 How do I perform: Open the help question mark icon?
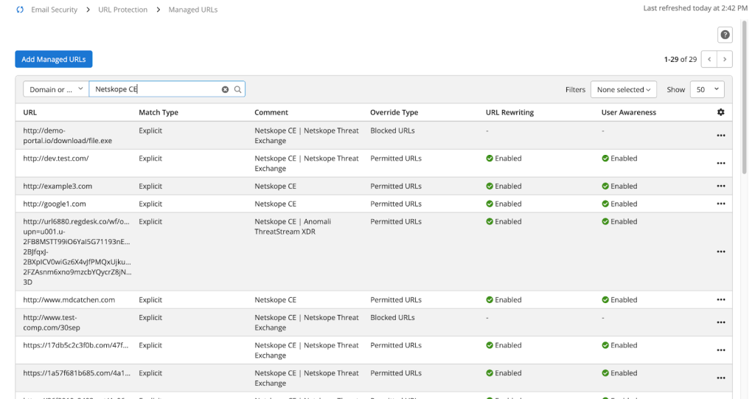pos(725,35)
